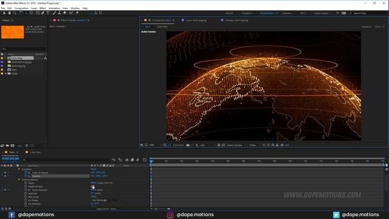The height and width of the screenshot is (219, 389).
Task: Open the Animation menu
Action: point(54,8)
